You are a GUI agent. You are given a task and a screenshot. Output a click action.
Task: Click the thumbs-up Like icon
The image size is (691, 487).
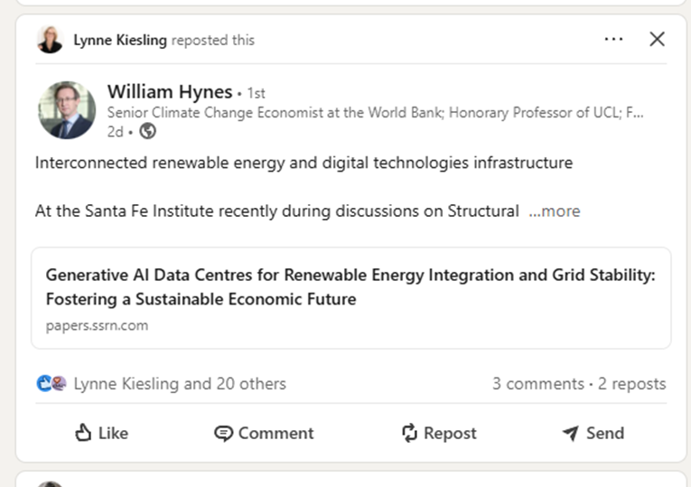(83, 433)
